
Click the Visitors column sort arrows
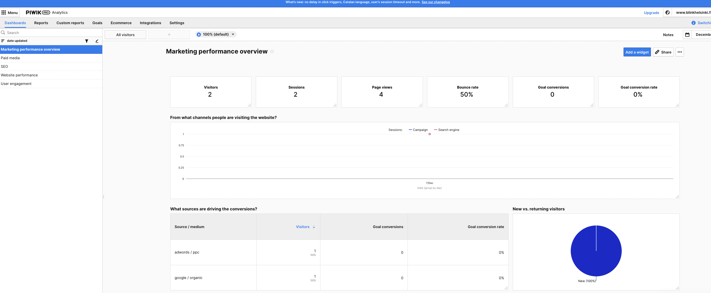pyautogui.click(x=314, y=227)
